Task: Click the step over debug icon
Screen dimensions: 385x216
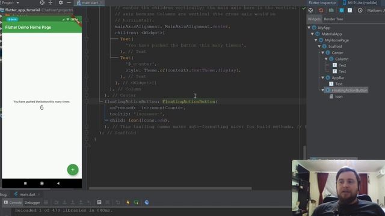Action: click(x=56, y=202)
